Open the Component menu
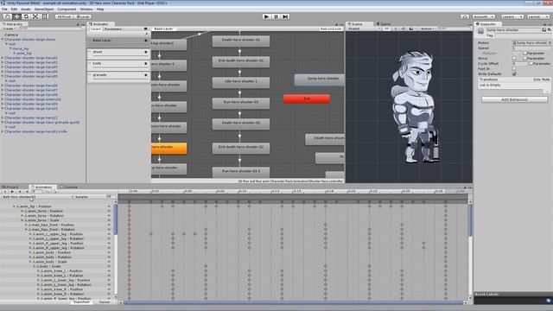This screenshot has height=311, width=553. tap(67, 10)
